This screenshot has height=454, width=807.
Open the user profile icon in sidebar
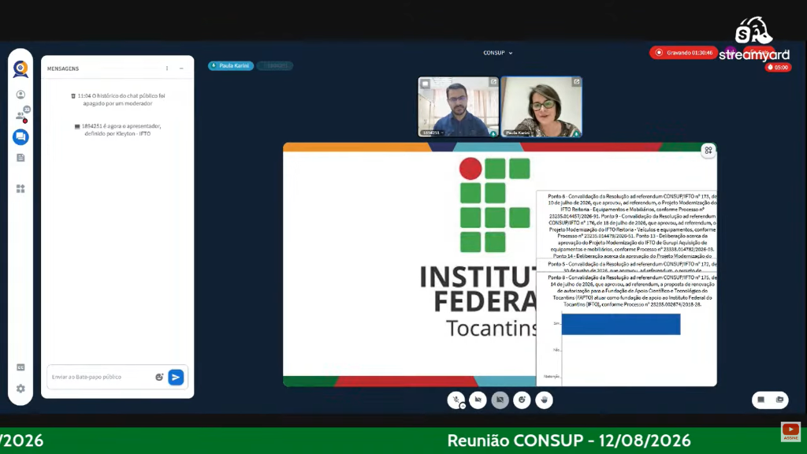[20, 95]
